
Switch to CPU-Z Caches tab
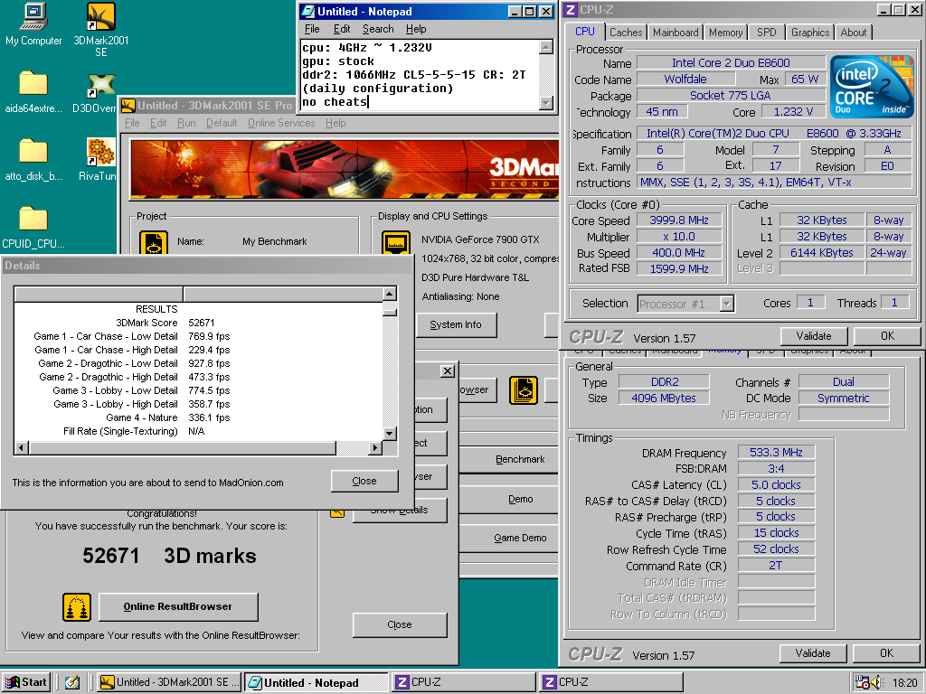click(x=626, y=33)
